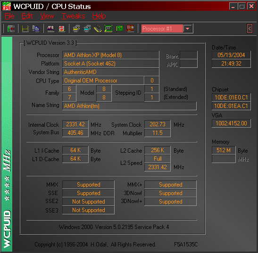
Task: Click the WCPUID app icon in title bar
Action: coord(6,6)
